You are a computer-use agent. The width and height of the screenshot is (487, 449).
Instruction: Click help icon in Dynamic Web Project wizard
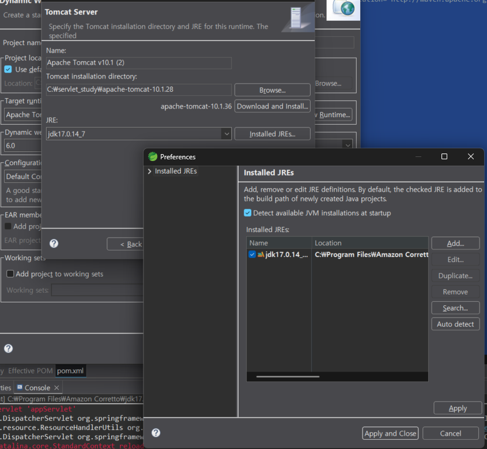(9, 348)
